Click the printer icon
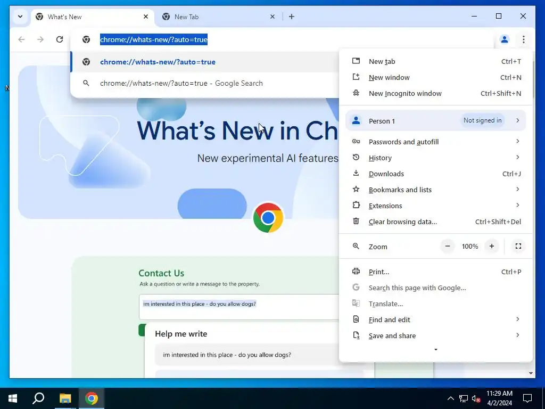Image resolution: width=545 pixels, height=409 pixels. 356,271
